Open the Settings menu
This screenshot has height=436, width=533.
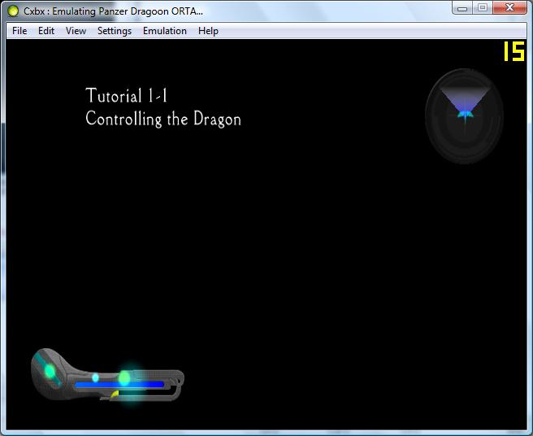[x=114, y=31]
